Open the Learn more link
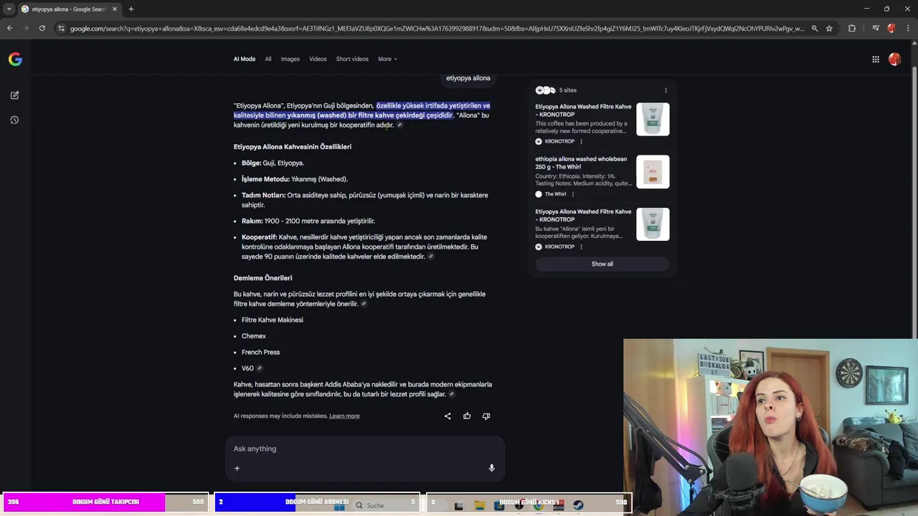The image size is (918, 516). pos(344,416)
